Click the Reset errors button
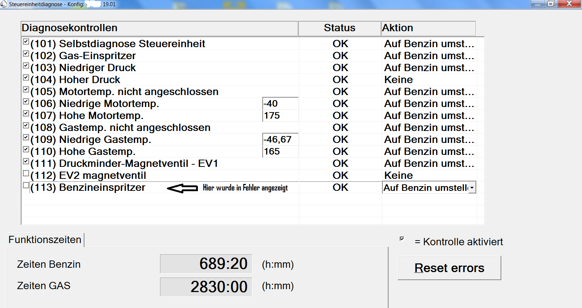This screenshot has width=582, height=308. [449, 268]
